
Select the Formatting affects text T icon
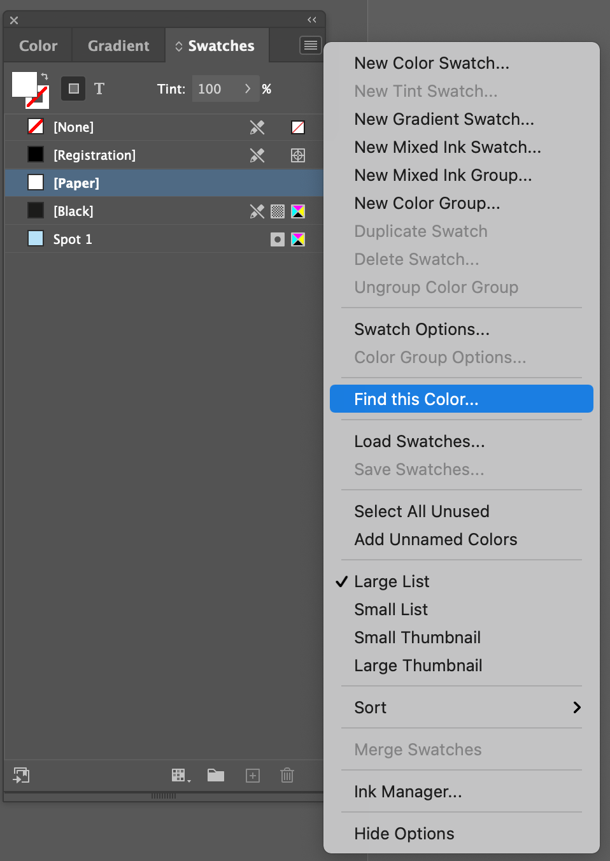point(99,89)
